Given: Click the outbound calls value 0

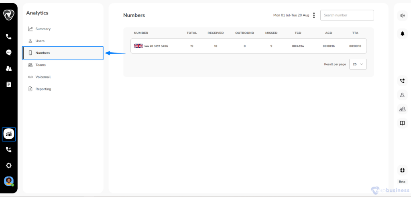Looking at the screenshot, I should pyautogui.click(x=244, y=46).
